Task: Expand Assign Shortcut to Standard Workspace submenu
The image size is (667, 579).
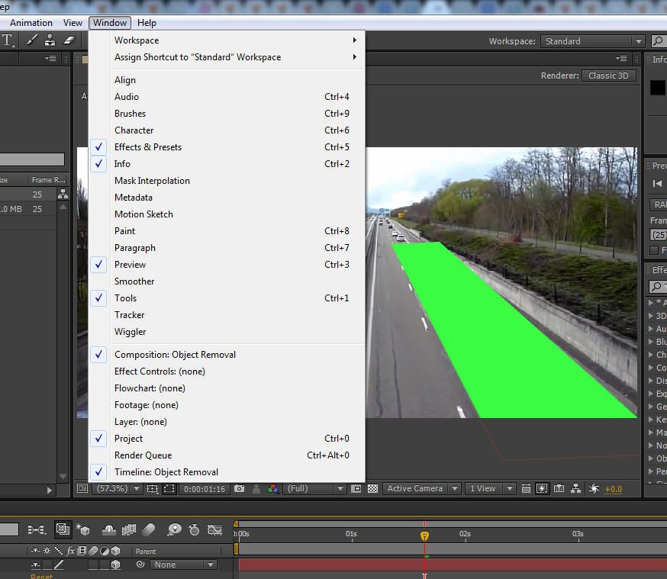Action: point(227,57)
